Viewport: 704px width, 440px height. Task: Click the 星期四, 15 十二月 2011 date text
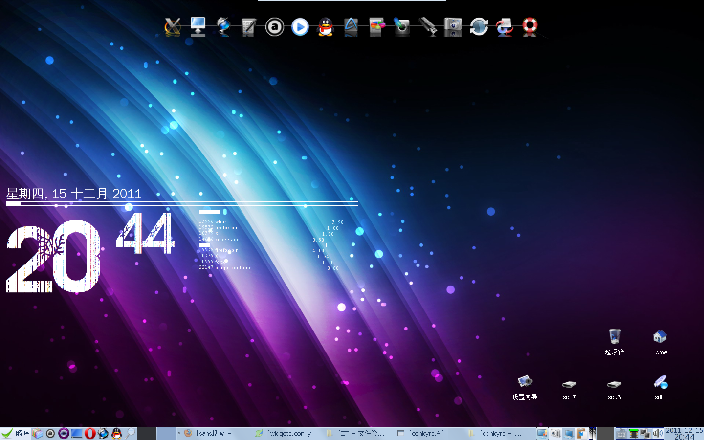point(74,194)
